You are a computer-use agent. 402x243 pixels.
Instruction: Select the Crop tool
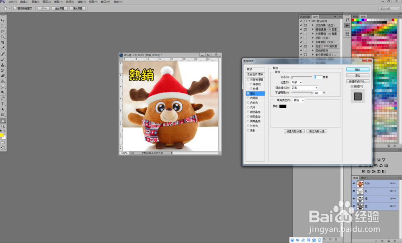(x=3, y=42)
